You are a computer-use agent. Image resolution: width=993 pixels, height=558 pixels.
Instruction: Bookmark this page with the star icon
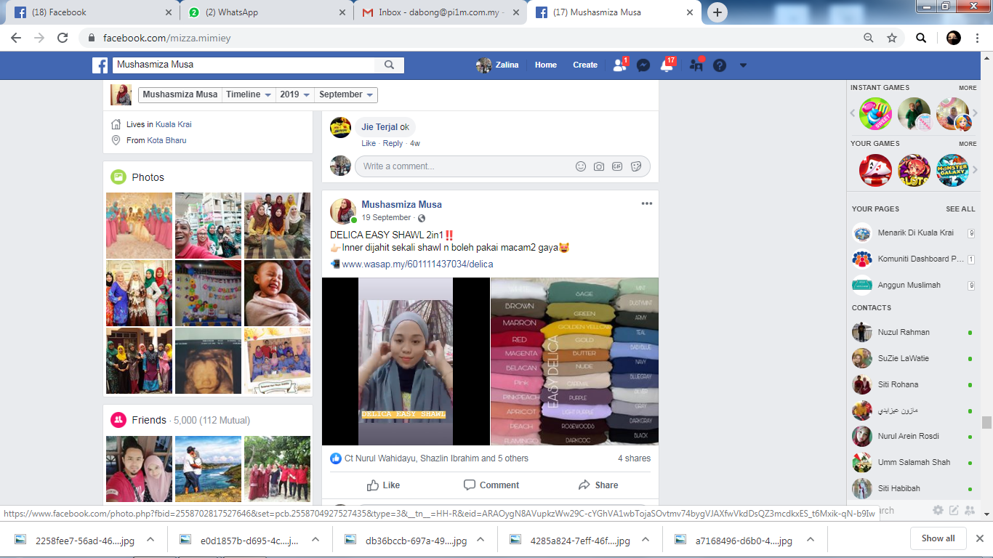892,38
